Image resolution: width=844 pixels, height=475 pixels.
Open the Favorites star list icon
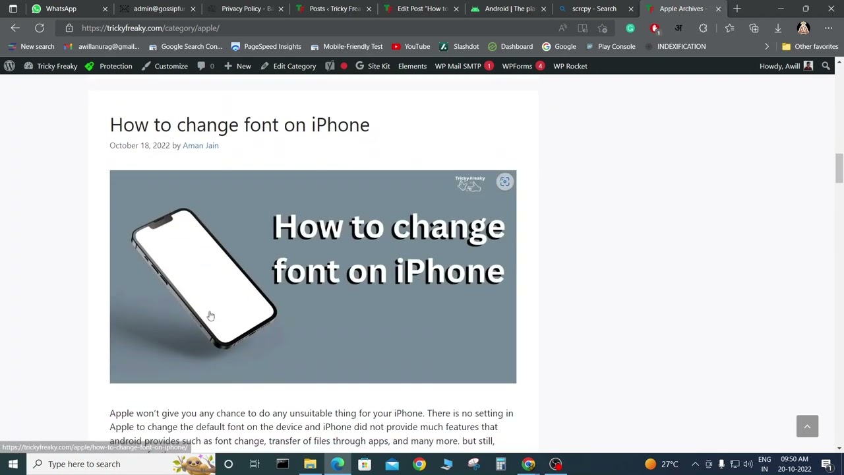coord(729,28)
